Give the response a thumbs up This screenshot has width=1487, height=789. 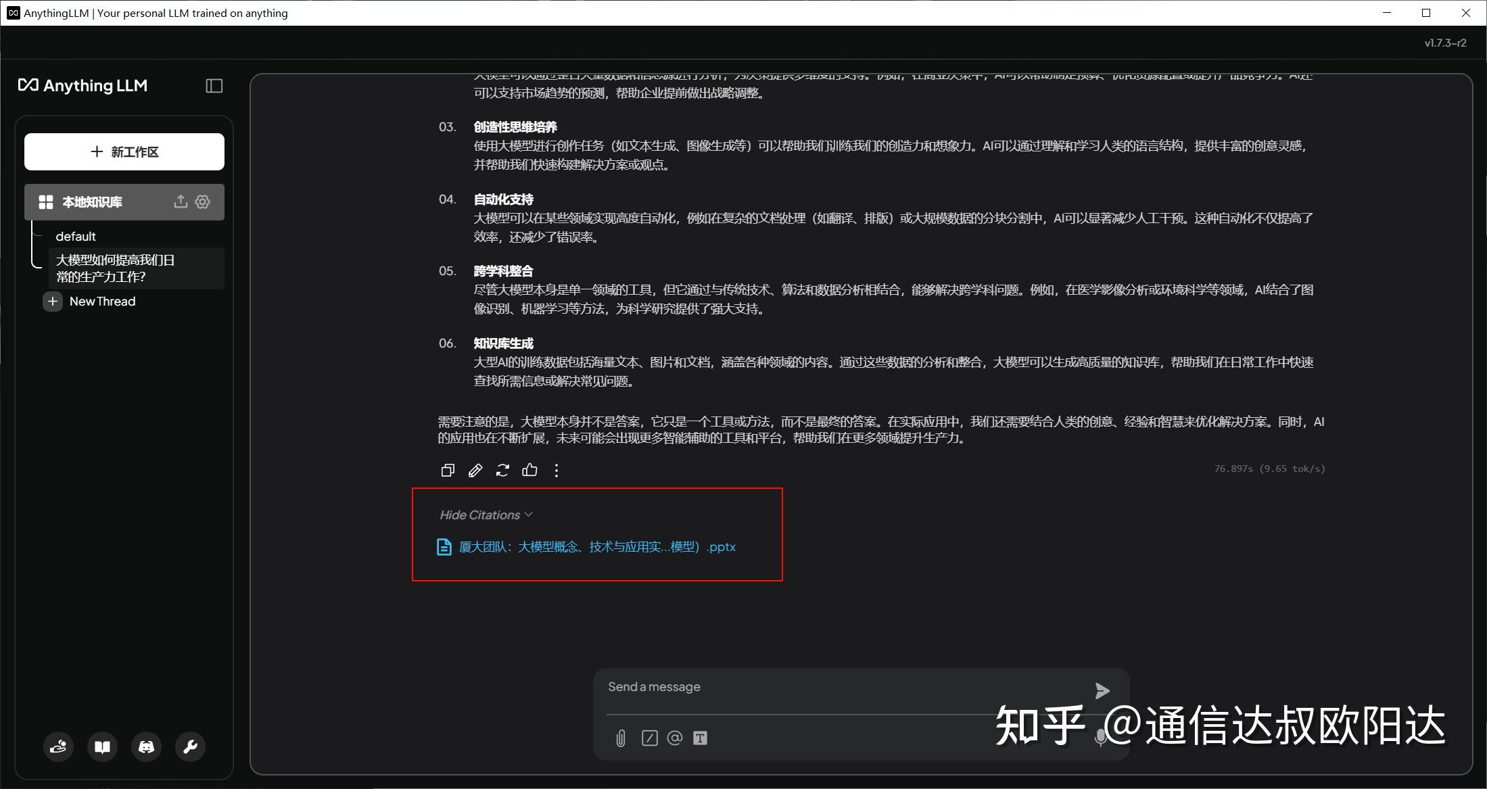(529, 470)
